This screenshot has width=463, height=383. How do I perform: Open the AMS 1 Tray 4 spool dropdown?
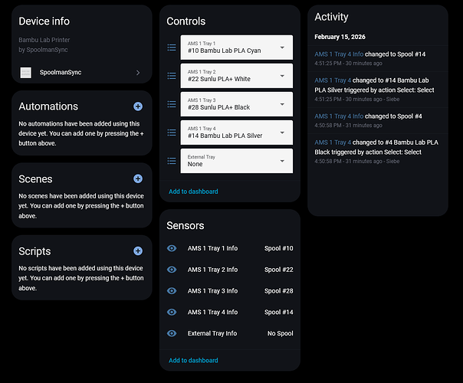pyautogui.click(x=236, y=132)
